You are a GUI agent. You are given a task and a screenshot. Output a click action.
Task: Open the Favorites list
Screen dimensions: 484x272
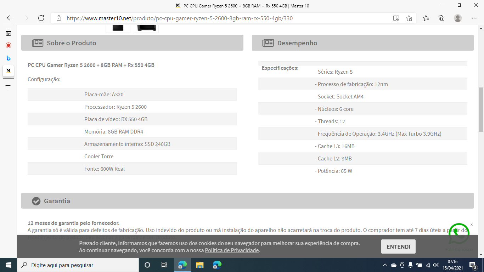pos(426,18)
